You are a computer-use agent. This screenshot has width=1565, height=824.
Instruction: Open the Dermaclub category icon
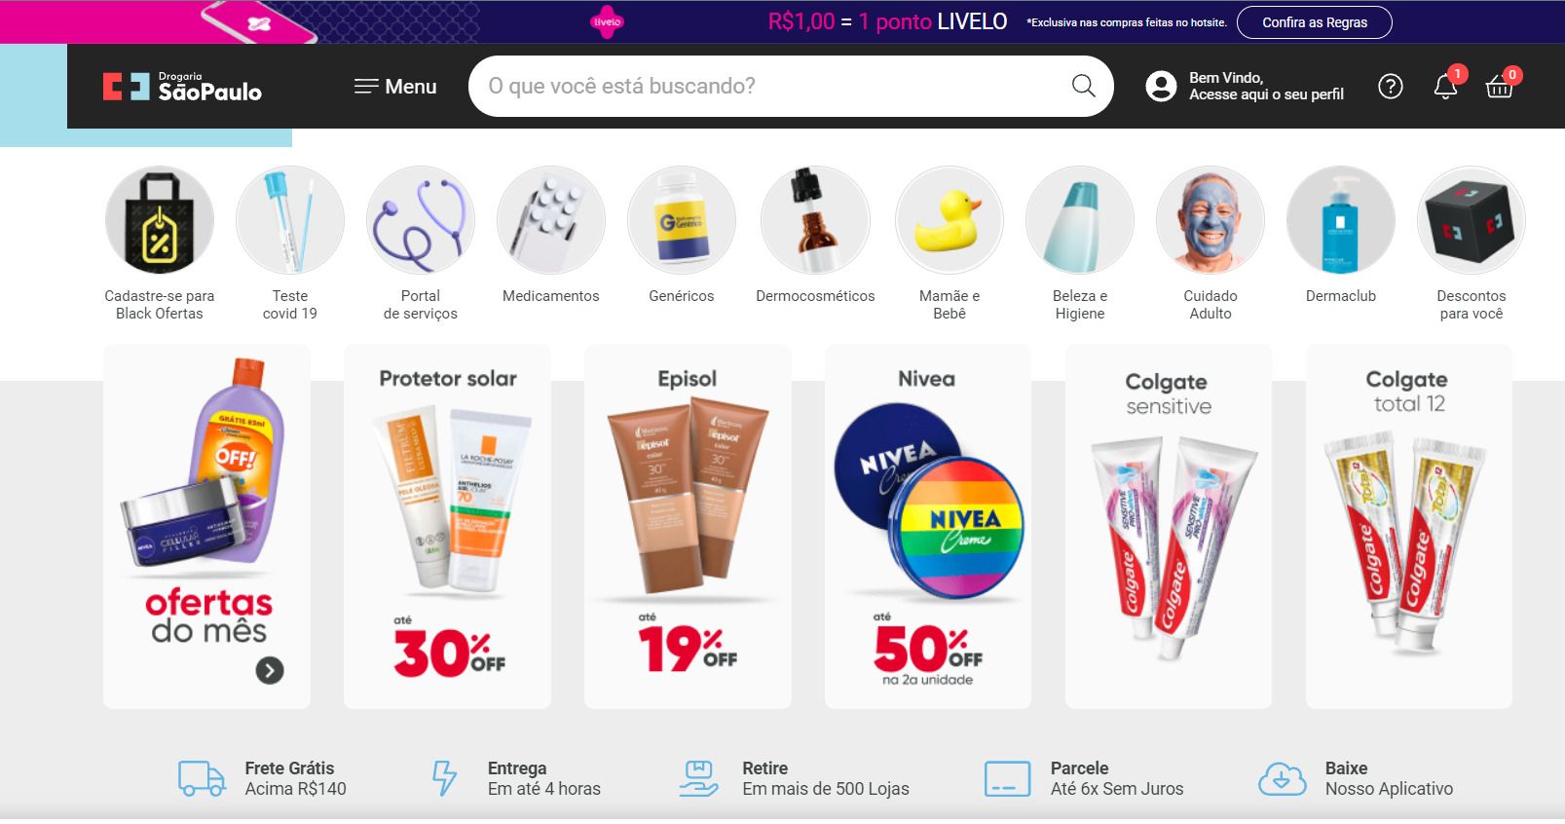[1341, 220]
